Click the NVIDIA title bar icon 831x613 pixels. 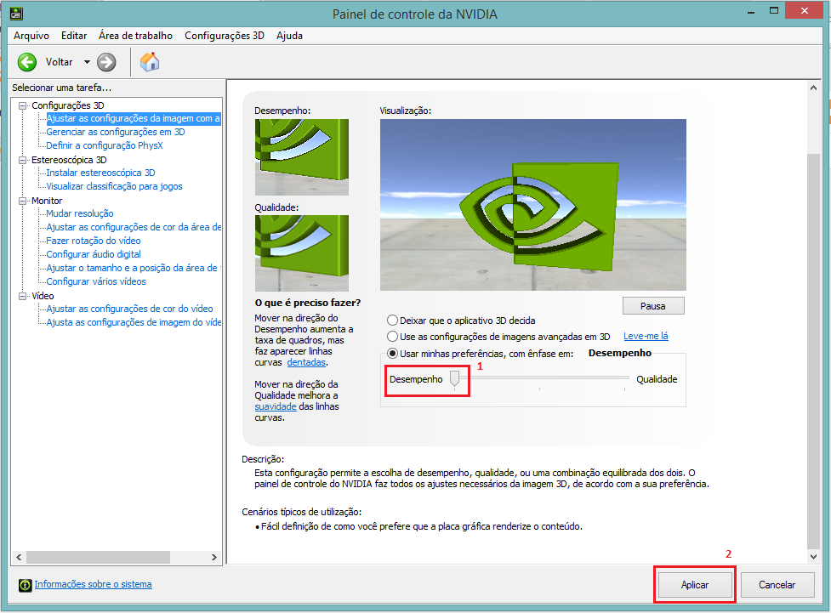pyautogui.click(x=16, y=13)
